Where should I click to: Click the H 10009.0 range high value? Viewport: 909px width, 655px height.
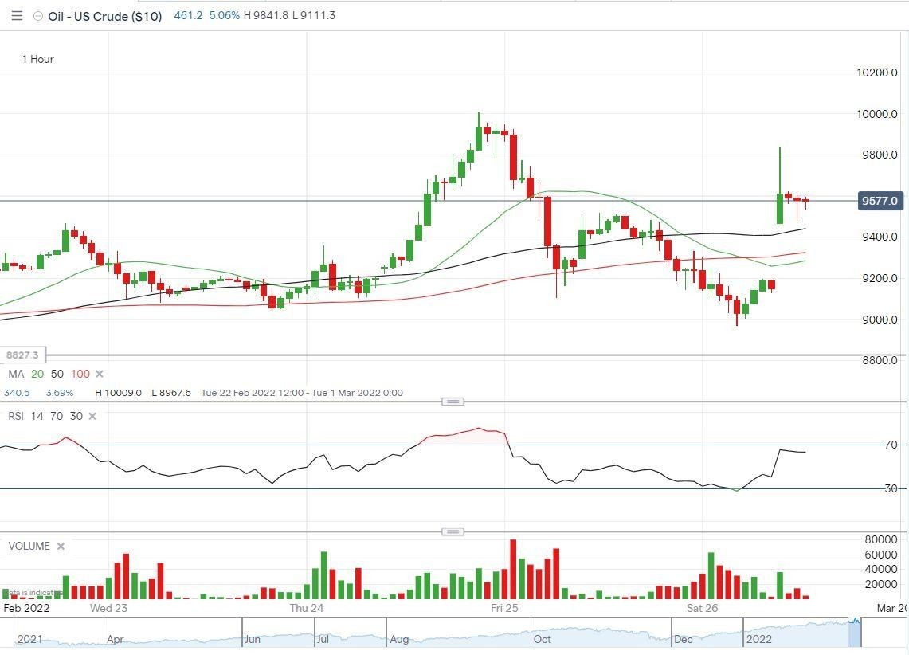118,393
